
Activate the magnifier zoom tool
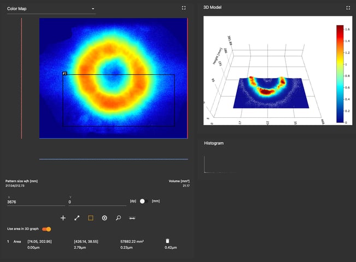pyautogui.click(x=118, y=218)
